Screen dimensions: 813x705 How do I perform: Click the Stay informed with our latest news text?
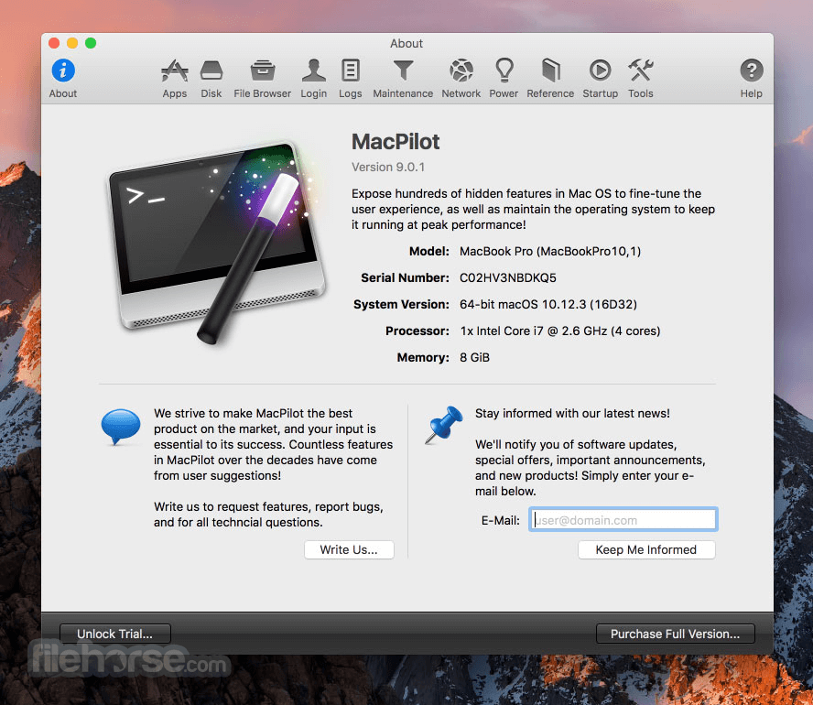[x=572, y=413]
